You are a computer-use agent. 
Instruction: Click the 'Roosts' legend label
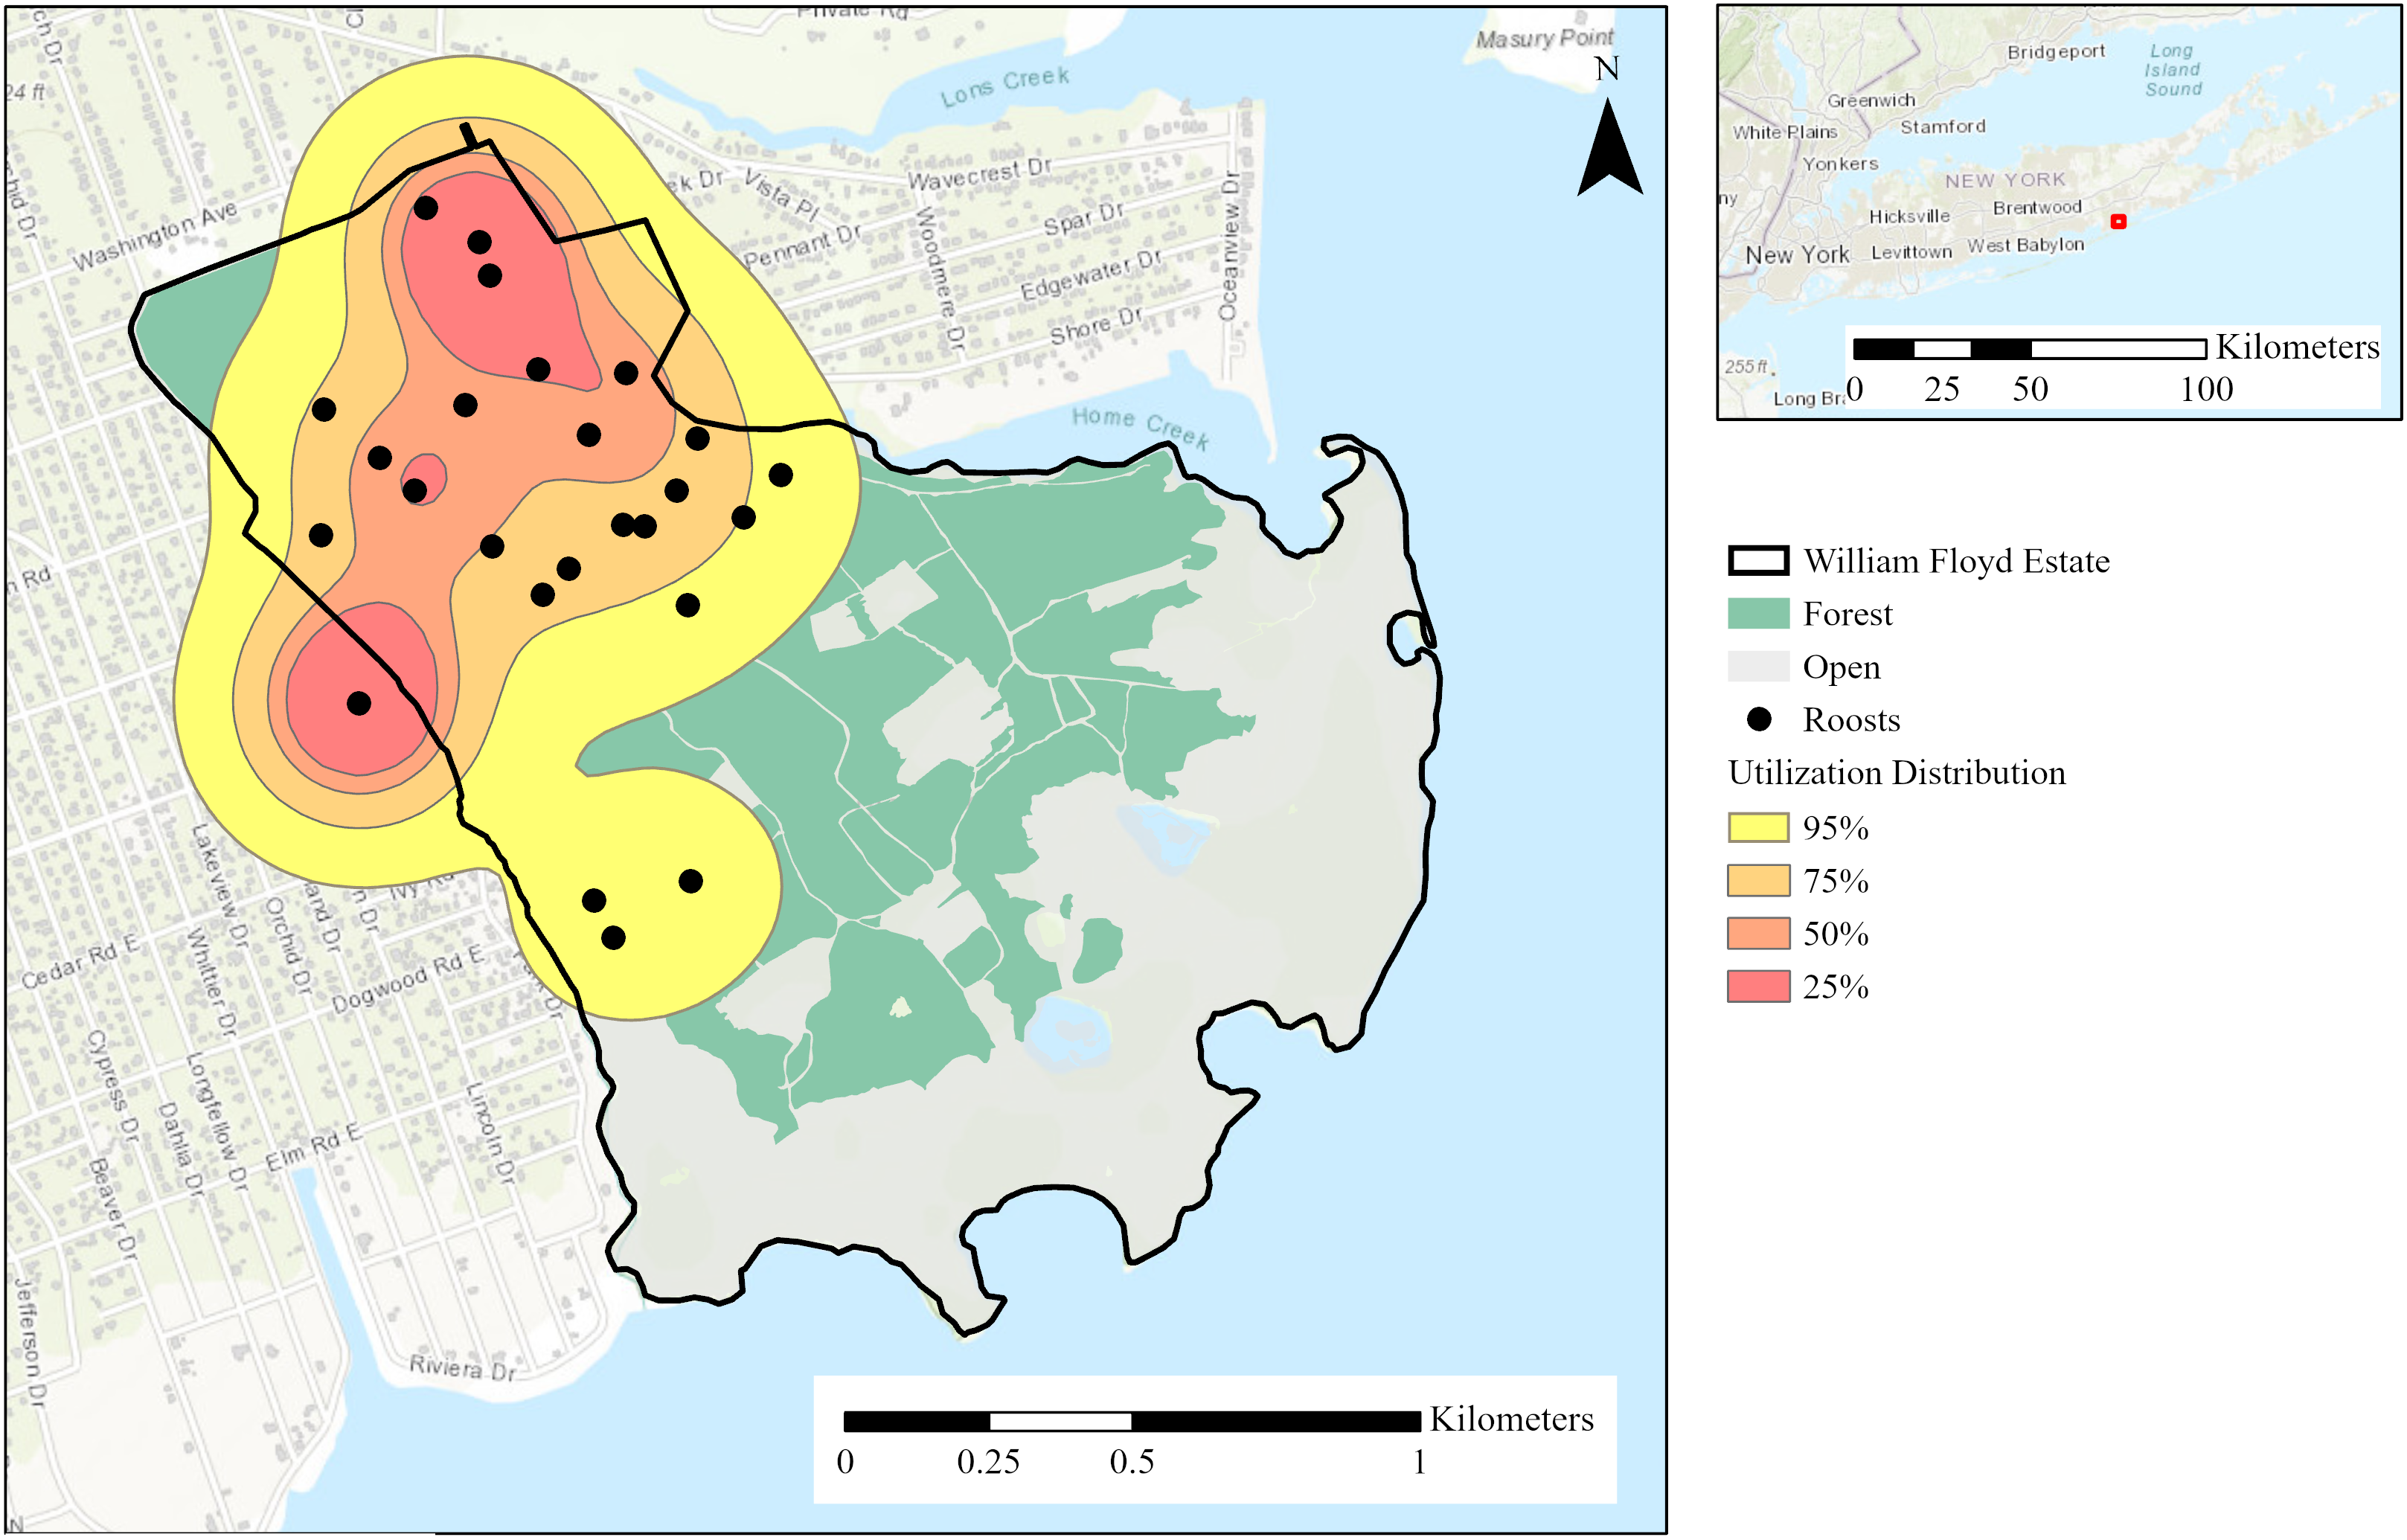click(x=1851, y=720)
